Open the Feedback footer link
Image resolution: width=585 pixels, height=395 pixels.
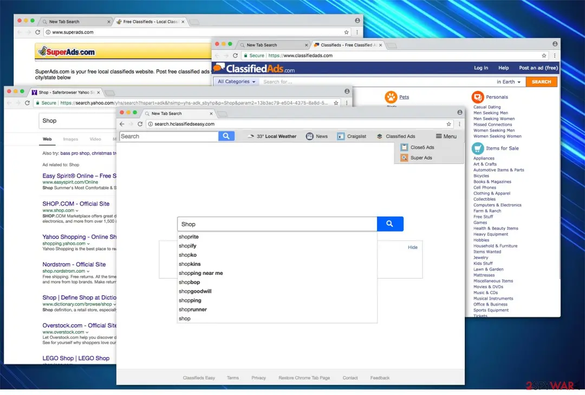click(x=380, y=378)
